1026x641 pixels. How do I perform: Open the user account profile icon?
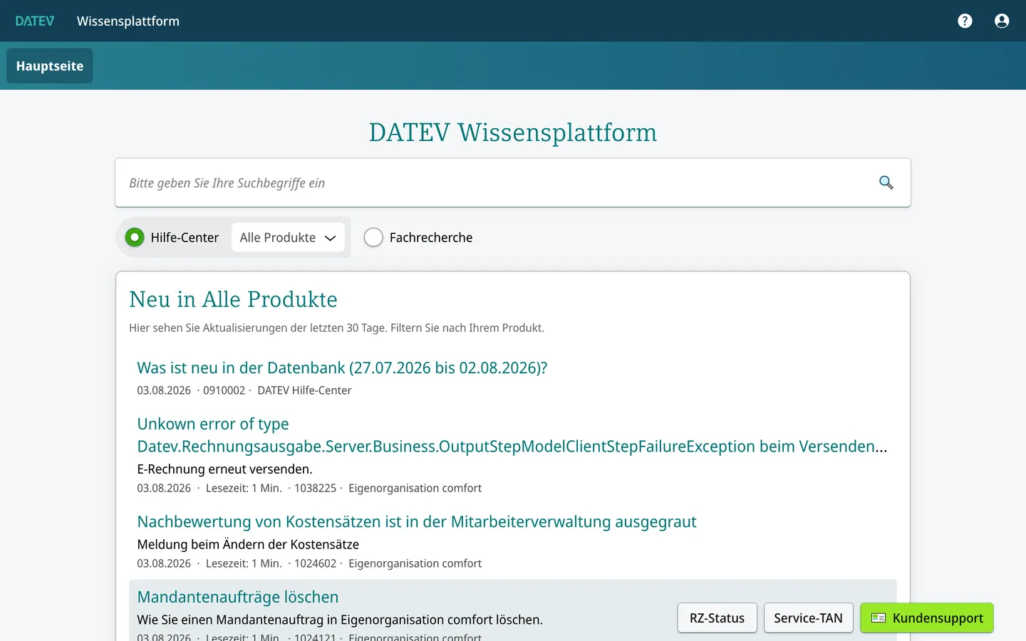[1002, 21]
